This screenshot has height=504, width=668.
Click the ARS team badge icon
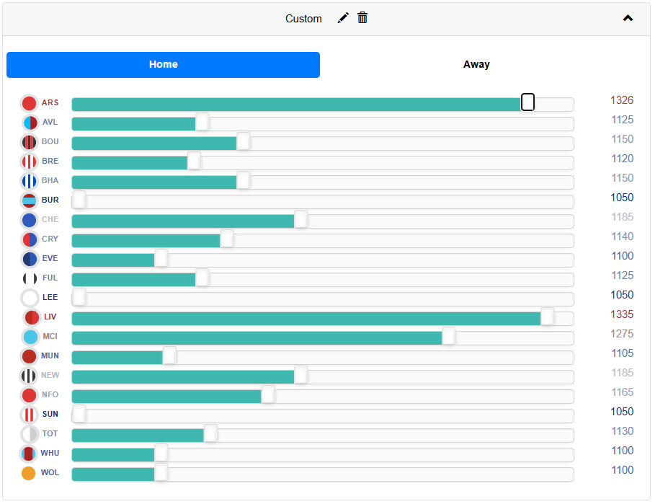point(29,103)
